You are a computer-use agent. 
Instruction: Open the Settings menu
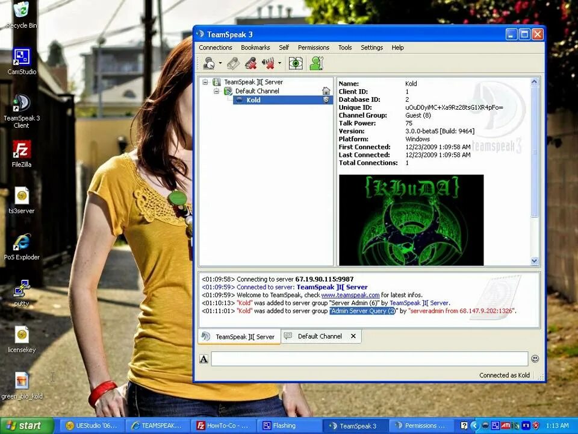[371, 48]
